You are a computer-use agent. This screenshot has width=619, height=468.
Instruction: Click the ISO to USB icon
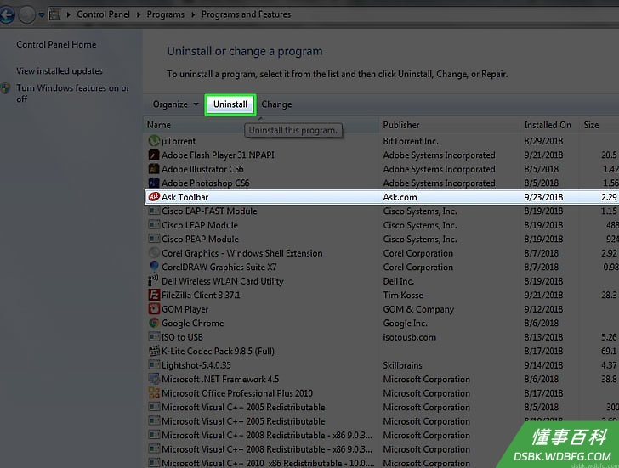(154, 336)
